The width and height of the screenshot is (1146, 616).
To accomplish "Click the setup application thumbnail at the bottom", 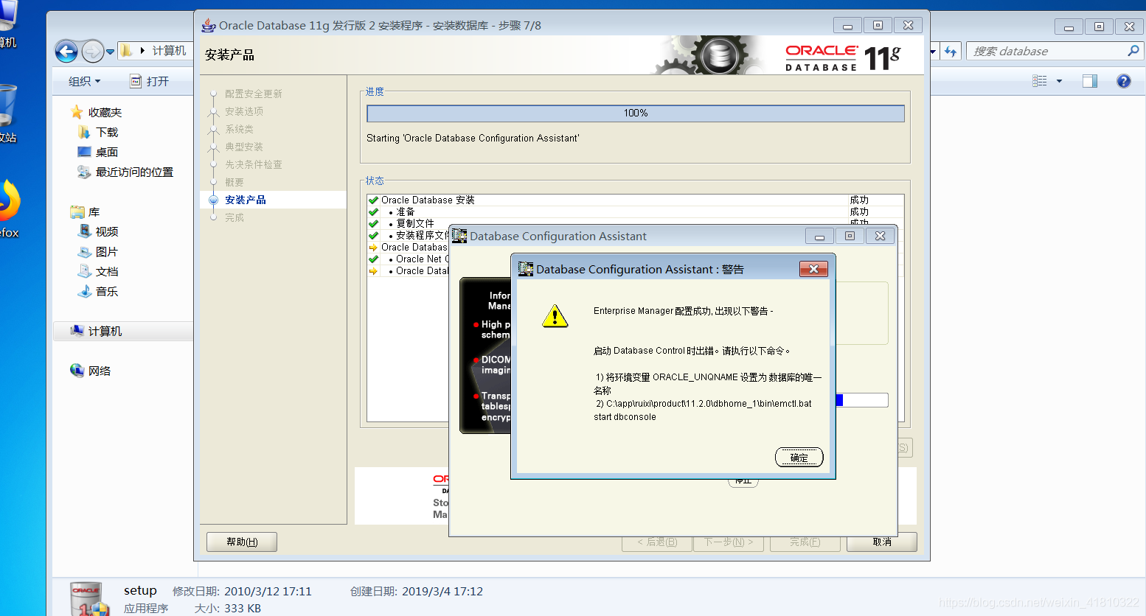I will pyautogui.click(x=86, y=597).
